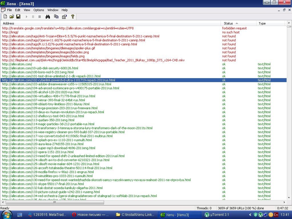Click the vertical scrollbar up arrow
292x219 pixels.
pos(289,23)
